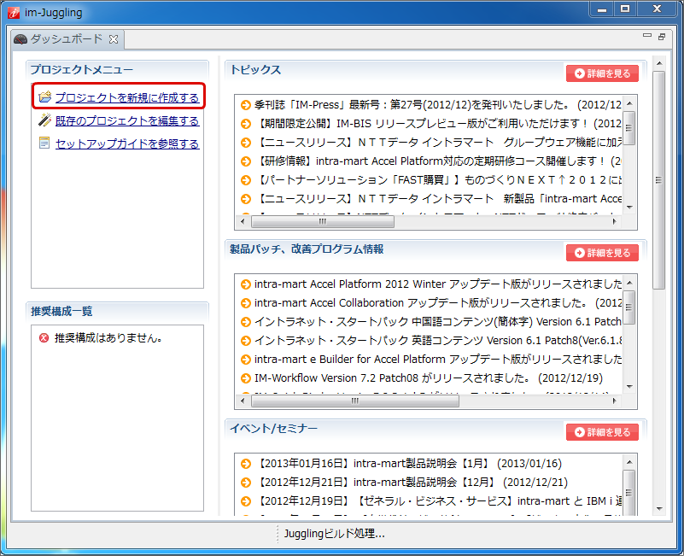Click arrow icon beside 「FAST購買」 topic

coord(246,180)
